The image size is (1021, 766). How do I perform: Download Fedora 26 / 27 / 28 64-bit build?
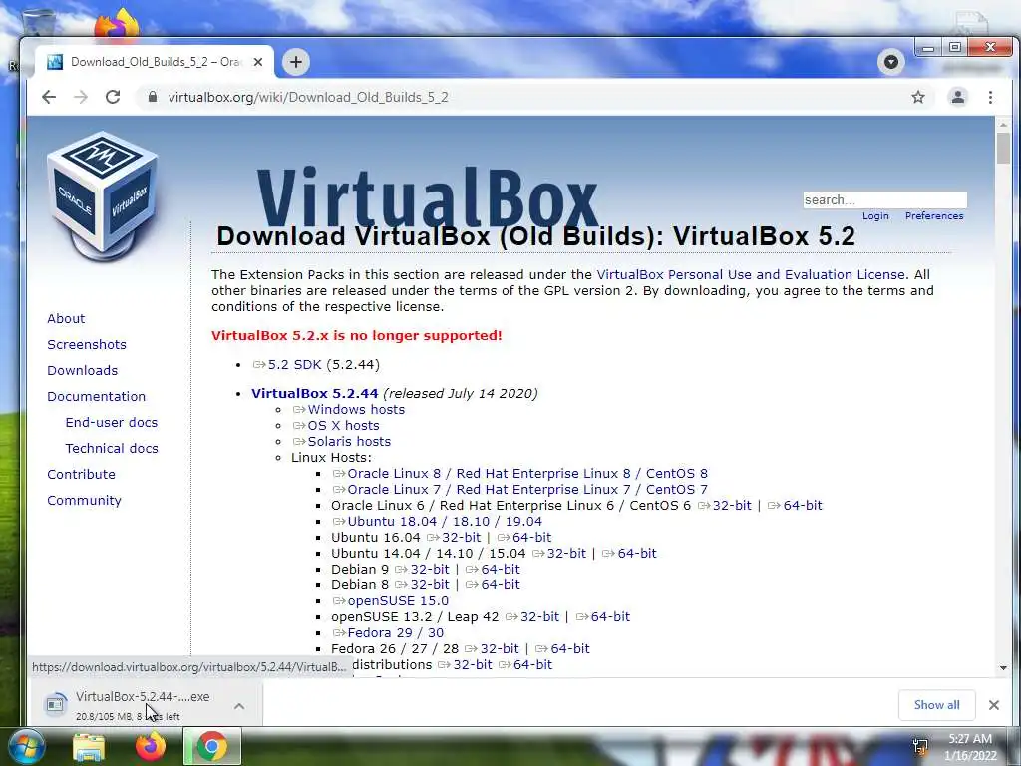[562, 648]
